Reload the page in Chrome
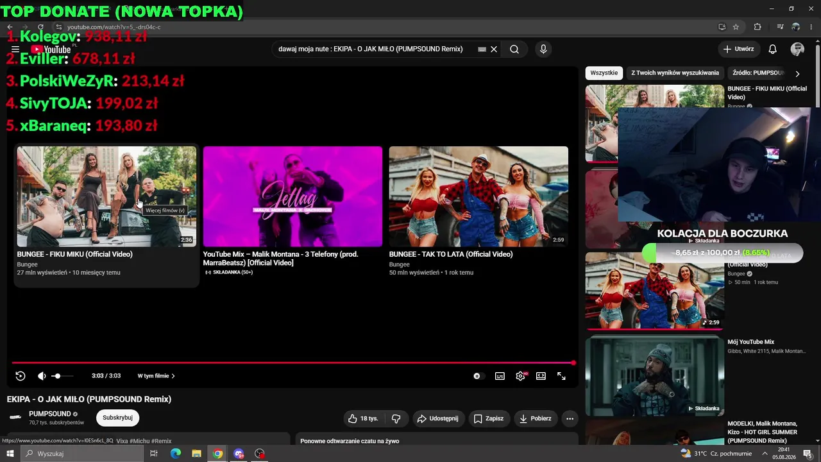821x462 pixels. [41, 27]
